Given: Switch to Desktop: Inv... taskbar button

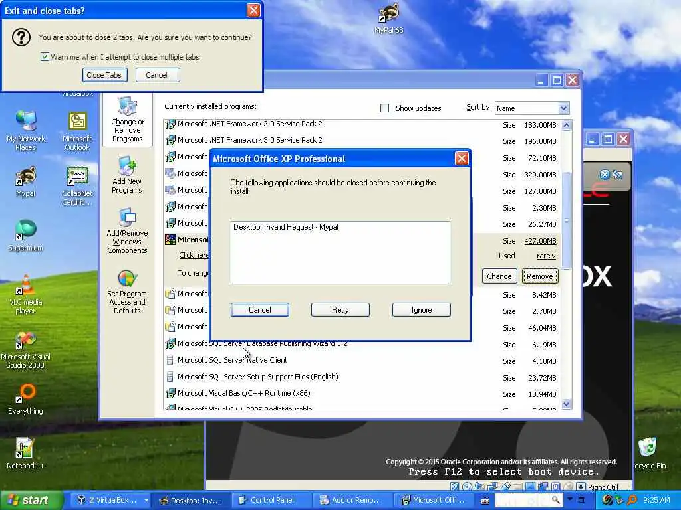Looking at the screenshot, I should click(192, 501).
